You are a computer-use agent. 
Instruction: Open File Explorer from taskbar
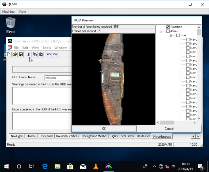coord(58,166)
